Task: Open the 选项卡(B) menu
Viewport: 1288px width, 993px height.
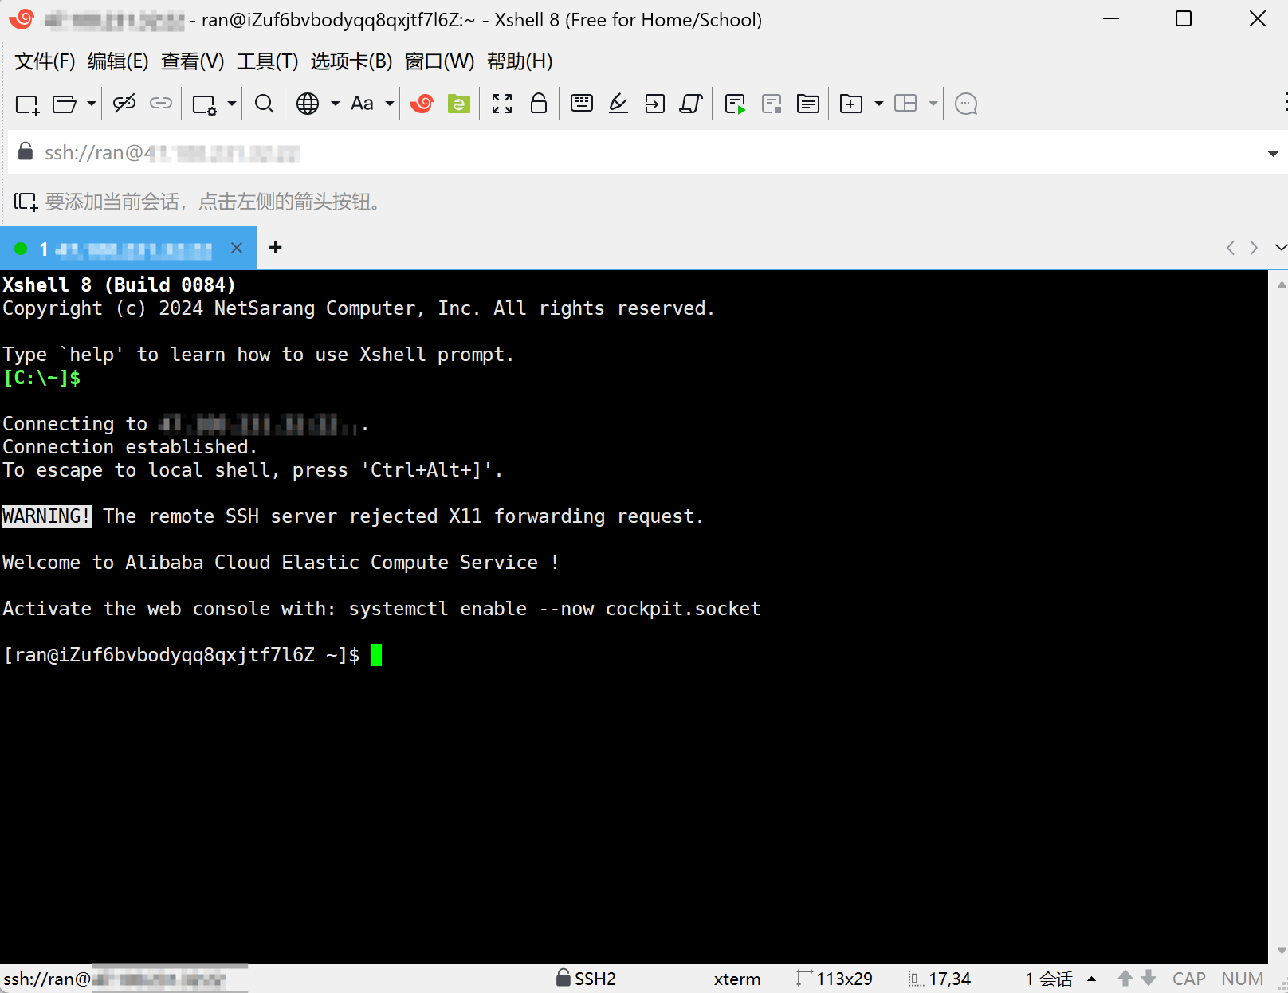Action: [351, 61]
